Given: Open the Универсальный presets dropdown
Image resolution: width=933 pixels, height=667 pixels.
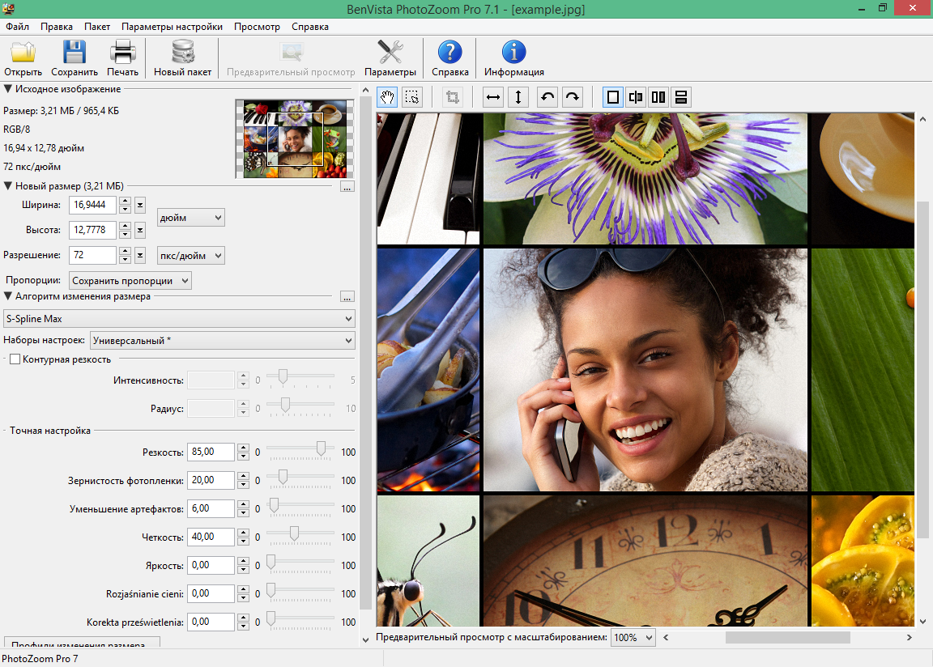Looking at the screenshot, I should point(223,341).
